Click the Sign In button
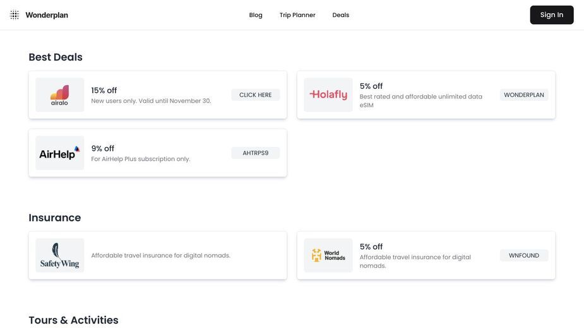 coord(552,15)
